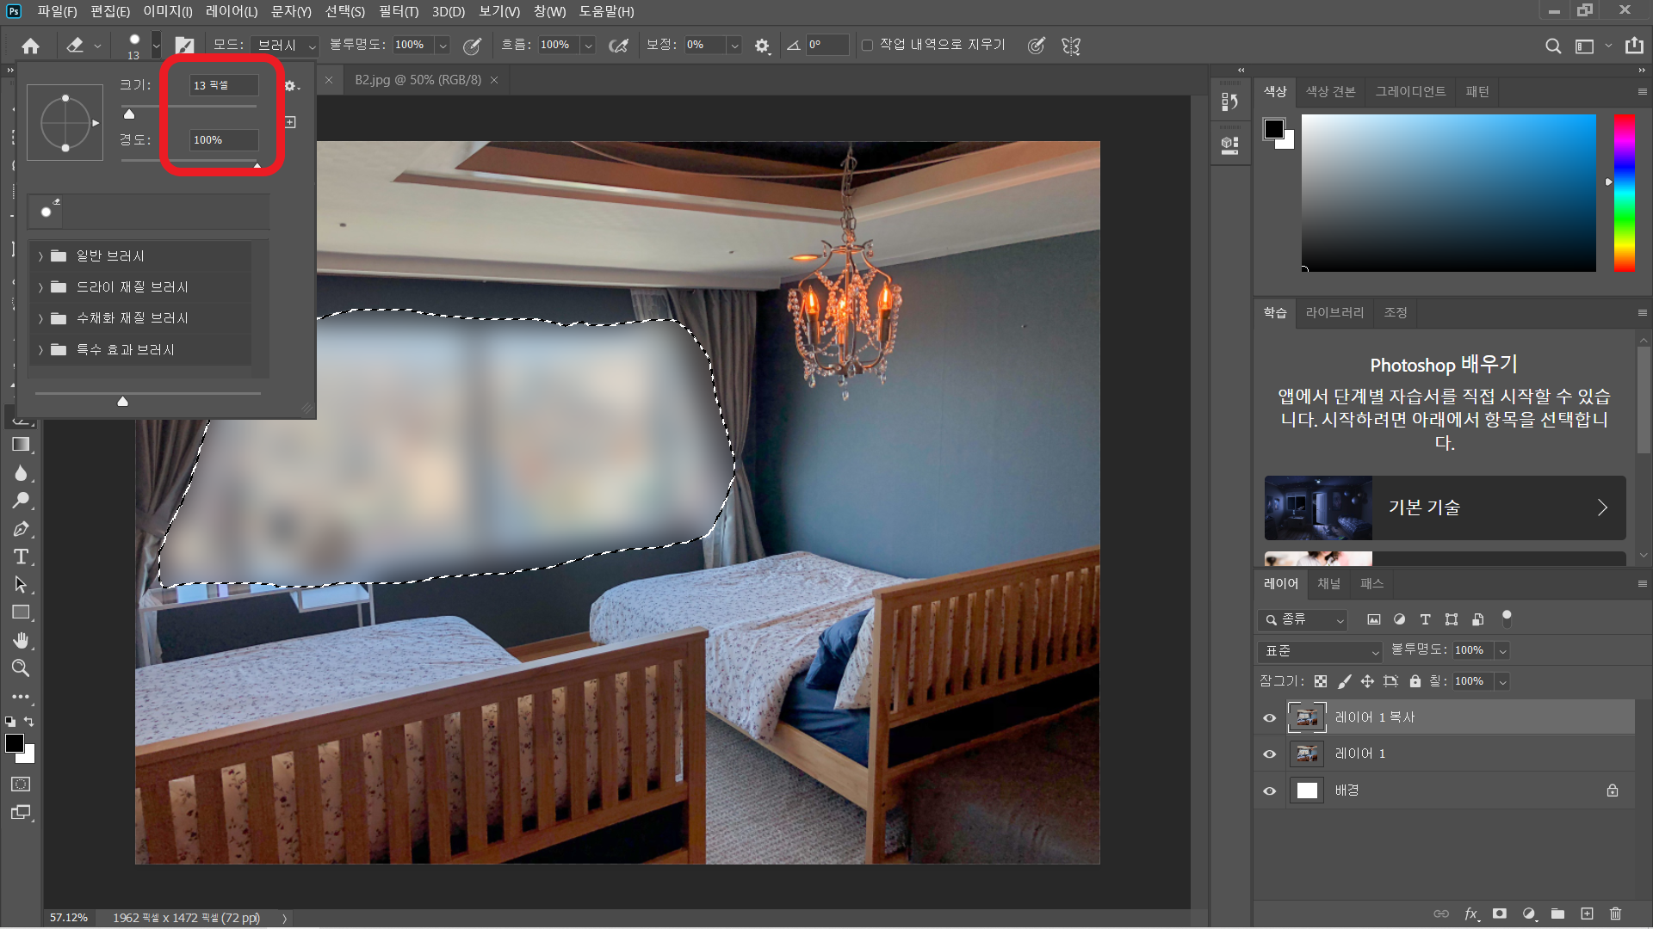Select the Zoom tool in toolbar
1653x929 pixels.
21,668
